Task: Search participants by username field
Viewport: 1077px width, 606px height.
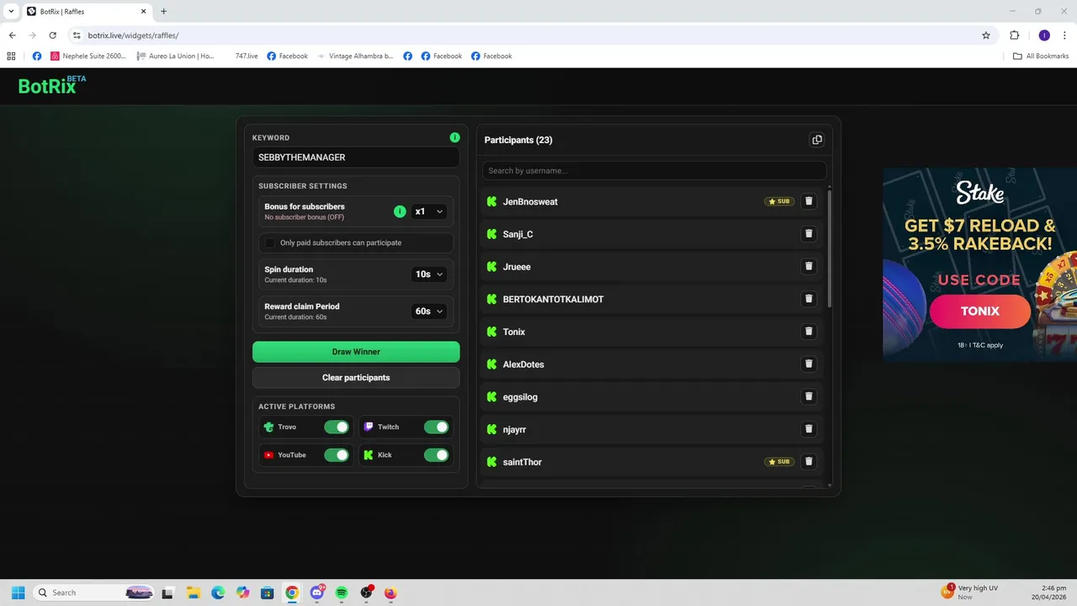Action: [654, 171]
